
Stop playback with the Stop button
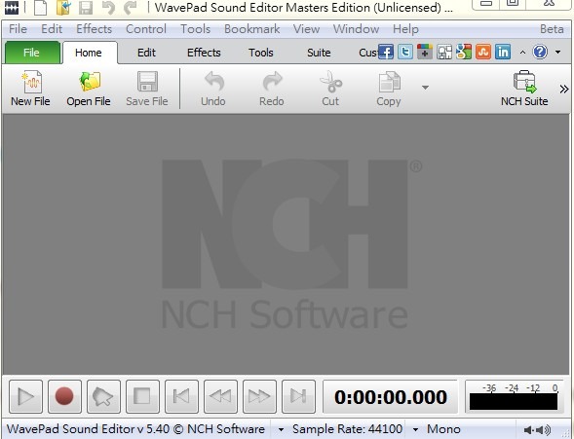point(142,396)
